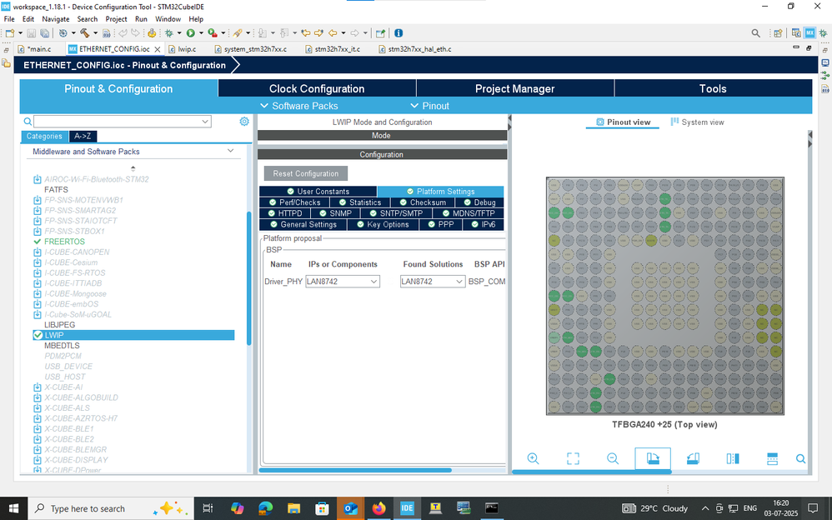Click the toolbar search magnifier icon
This screenshot has width=832, height=520.
coord(755,32)
